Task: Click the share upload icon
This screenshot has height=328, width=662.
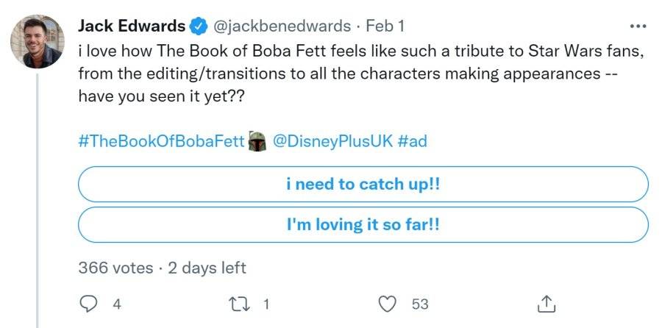Action: point(546,304)
